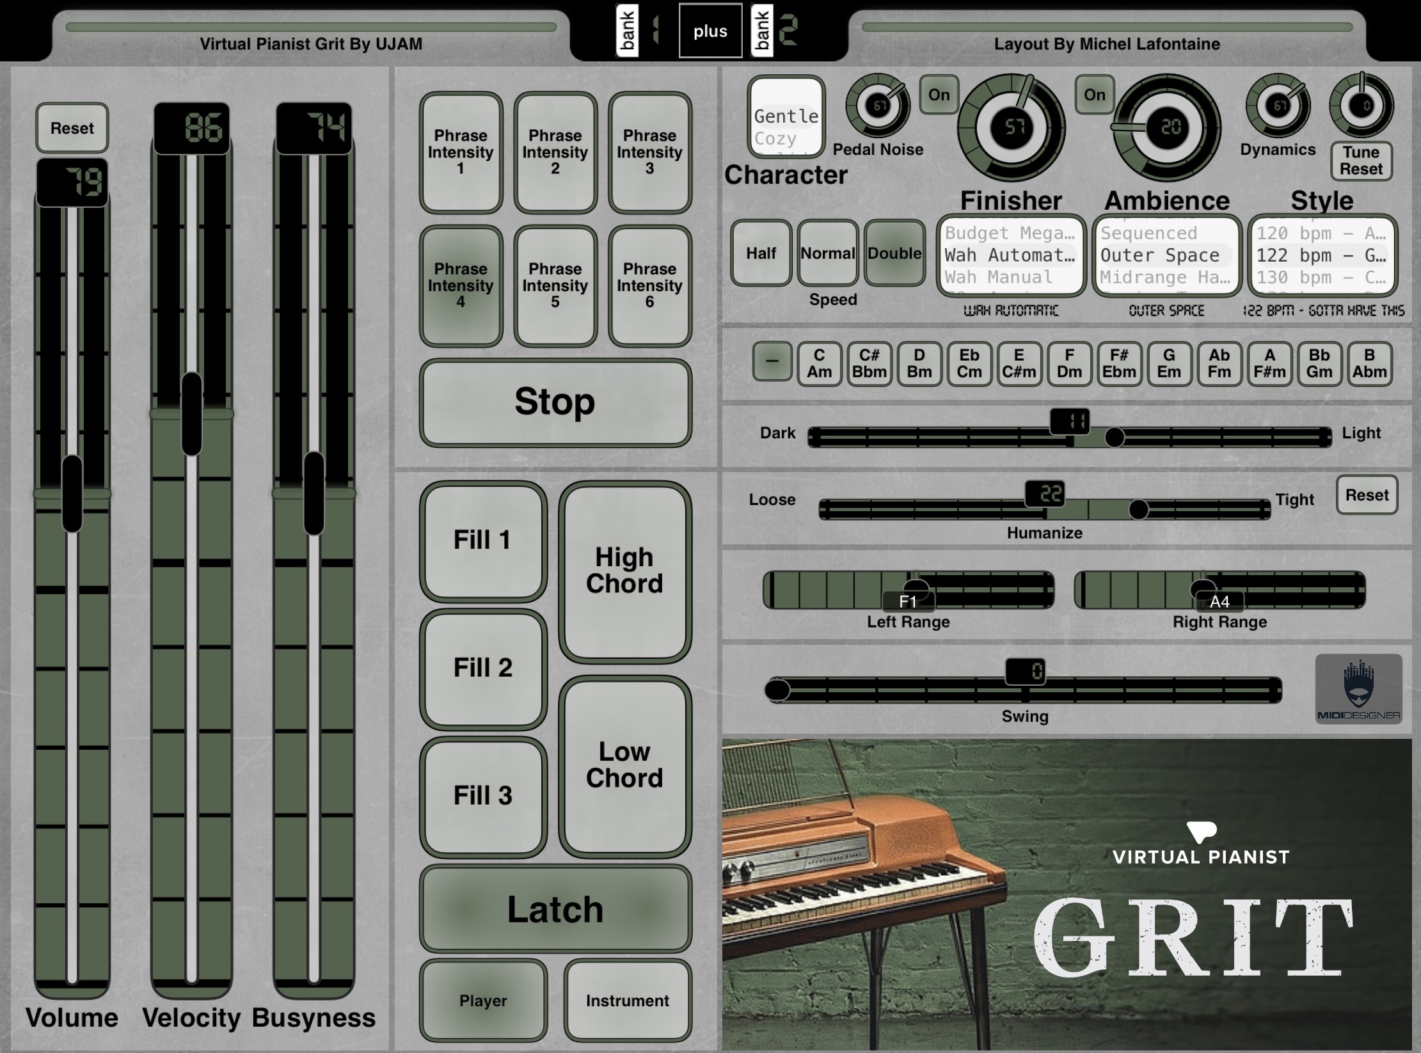Play the High Chord pad
The height and width of the screenshot is (1053, 1421).
click(x=625, y=572)
